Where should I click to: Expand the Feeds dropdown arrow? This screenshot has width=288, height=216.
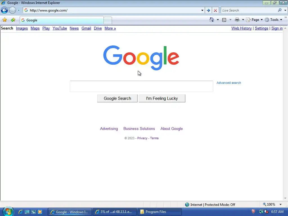point(230,20)
